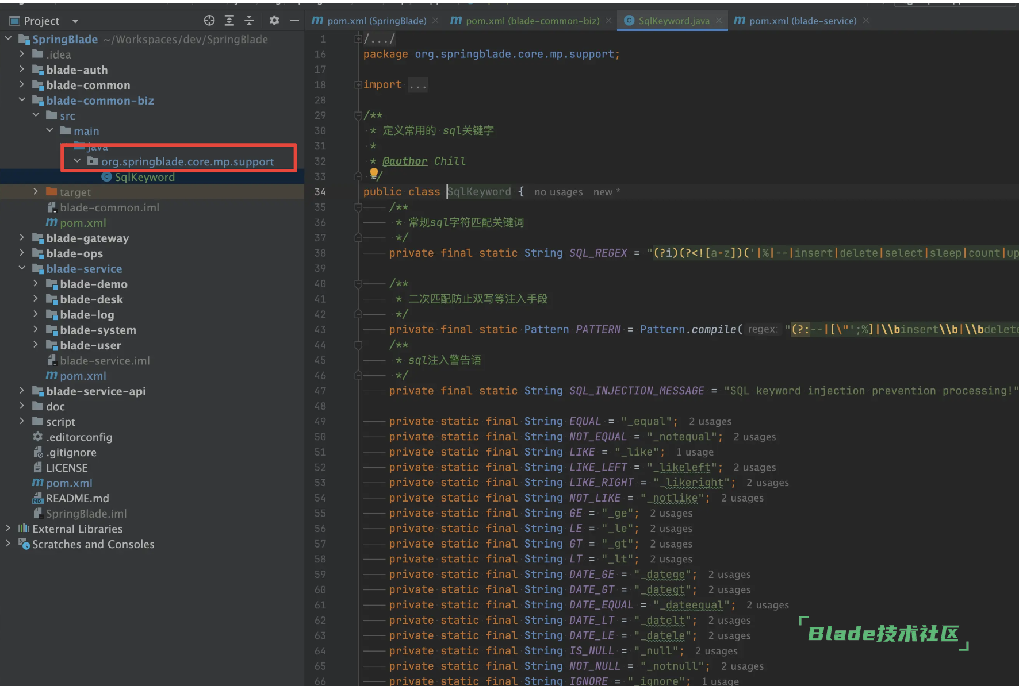Click line number 47 in gutter
This screenshot has width=1019, height=686.
[x=320, y=391]
